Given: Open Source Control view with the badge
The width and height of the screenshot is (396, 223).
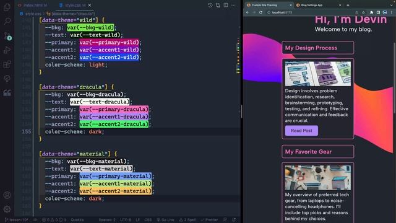Looking at the screenshot, I should (7, 36).
